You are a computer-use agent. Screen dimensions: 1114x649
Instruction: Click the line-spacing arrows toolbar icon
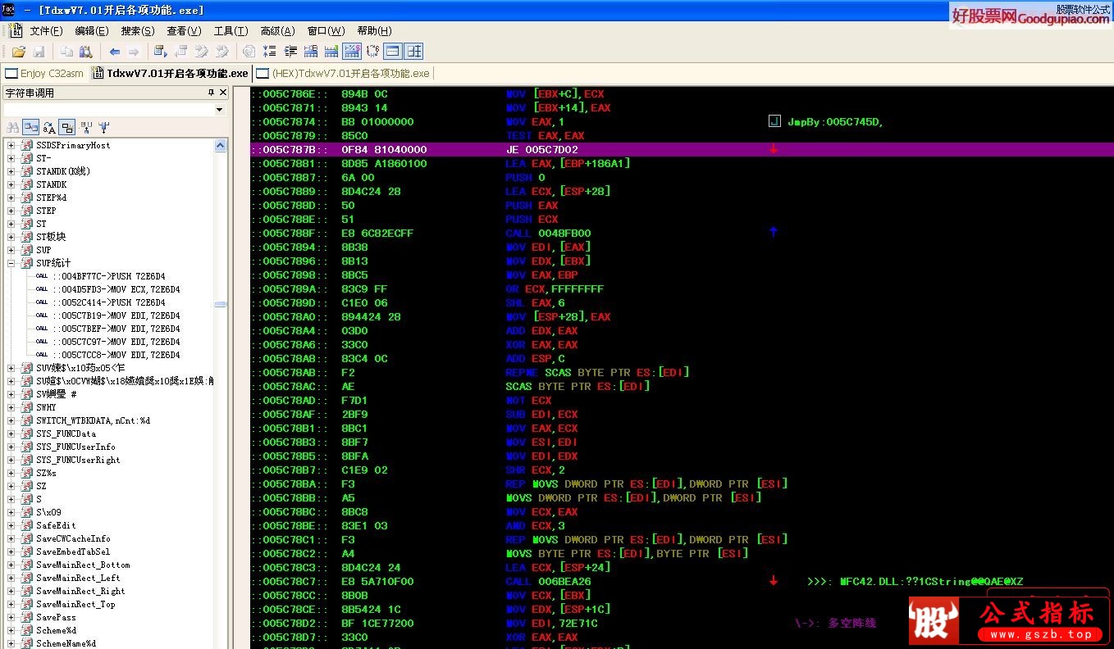[270, 52]
